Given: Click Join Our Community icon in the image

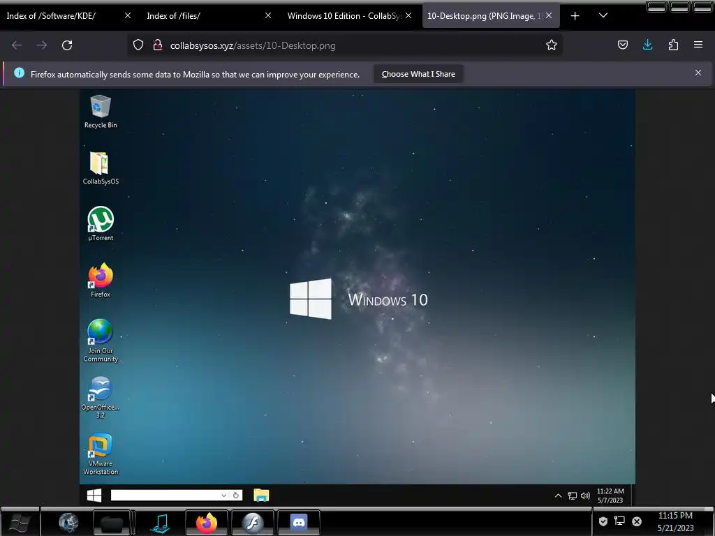Looking at the screenshot, I should pyautogui.click(x=101, y=341).
